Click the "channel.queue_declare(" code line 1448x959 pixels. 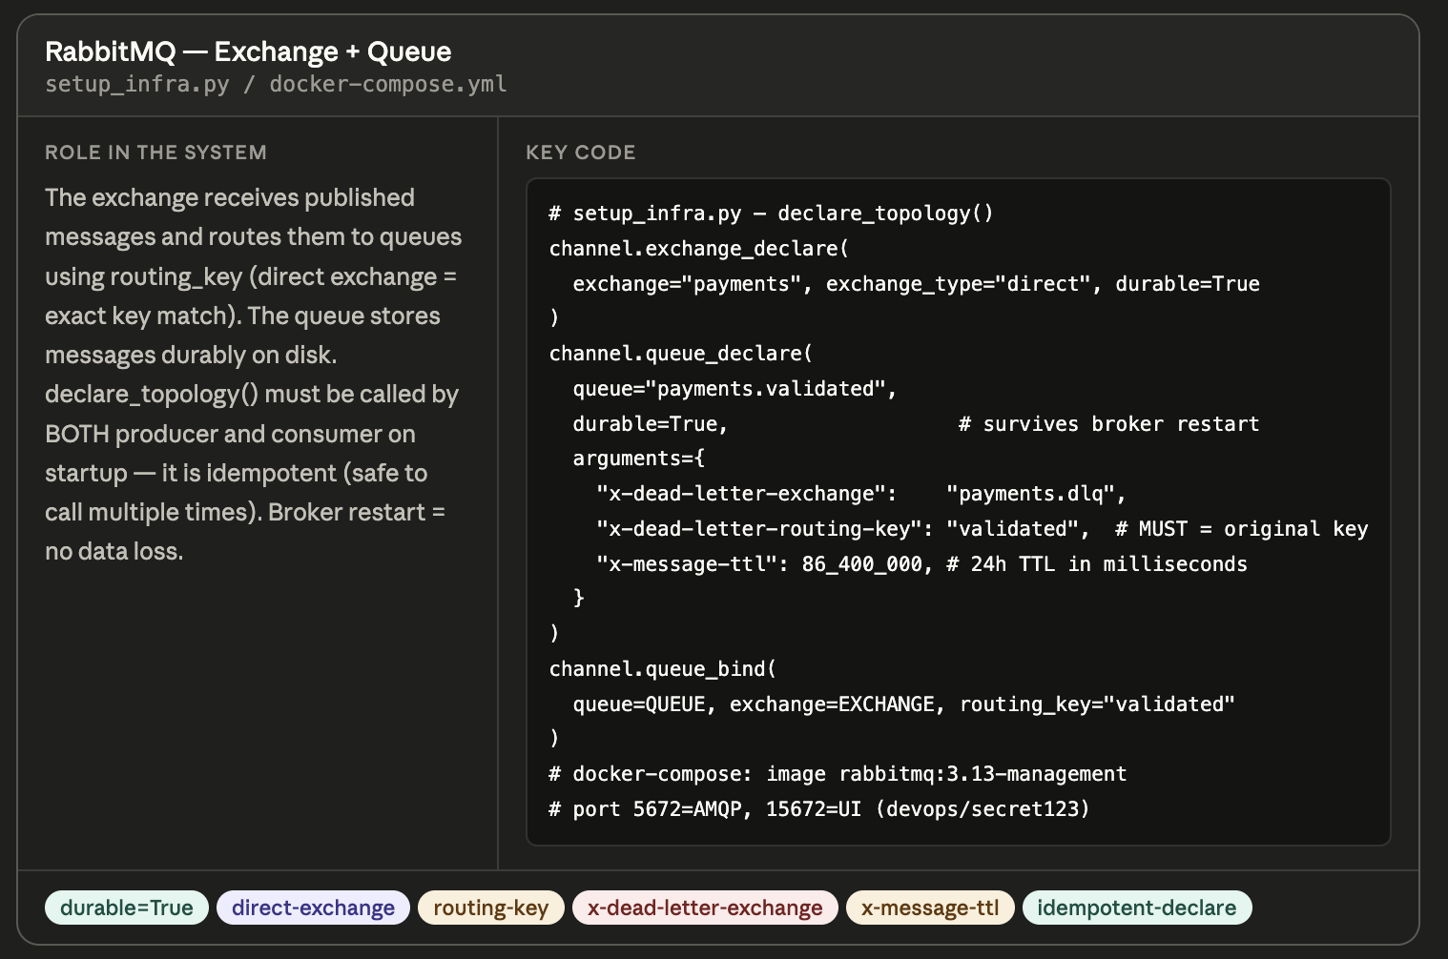click(x=680, y=353)
